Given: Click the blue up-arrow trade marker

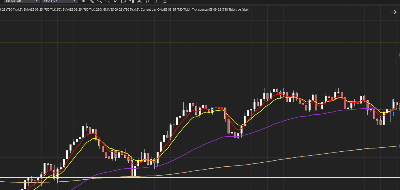Looking at the screenshot, I should tap(393, 114).
